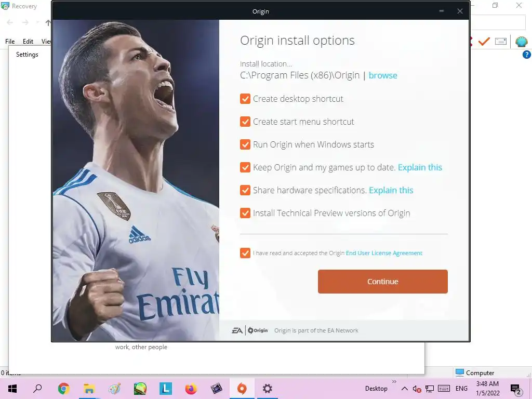532x399 pixels.
Task: Expand the Desktop toolbar chevron in taskbar
Action: pos(394,382)
